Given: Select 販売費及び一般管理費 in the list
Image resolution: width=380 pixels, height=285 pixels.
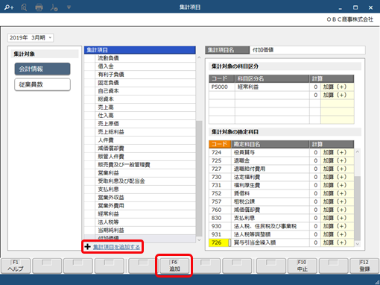Looking at the screenshot, I should (140, 165).
